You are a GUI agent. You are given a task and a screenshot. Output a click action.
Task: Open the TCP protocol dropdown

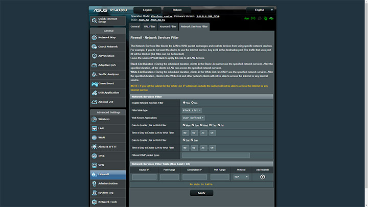241,177
